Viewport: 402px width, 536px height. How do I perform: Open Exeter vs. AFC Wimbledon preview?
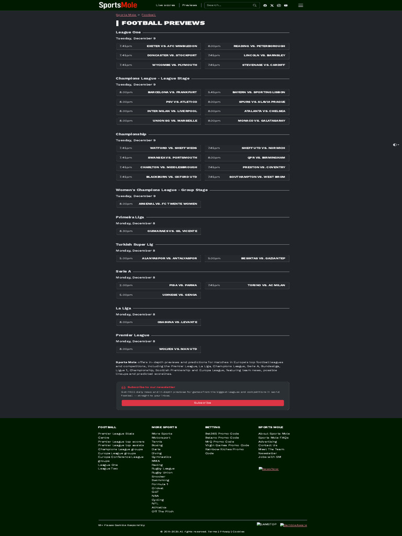[x=159, y=46]
